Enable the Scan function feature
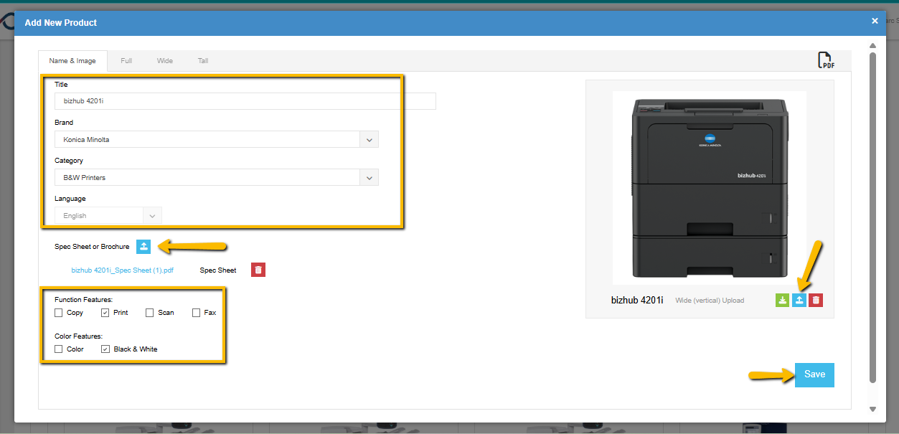This screenshot has width=899, height=434. click(x=150, y=313)
